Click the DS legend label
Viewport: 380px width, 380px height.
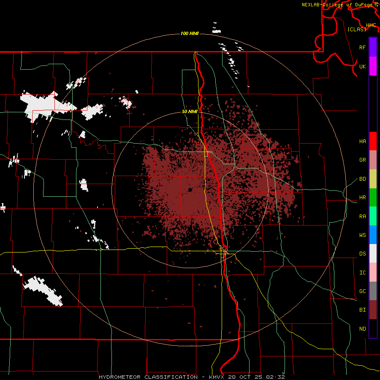pyautogui.click(x=362, y=254)
